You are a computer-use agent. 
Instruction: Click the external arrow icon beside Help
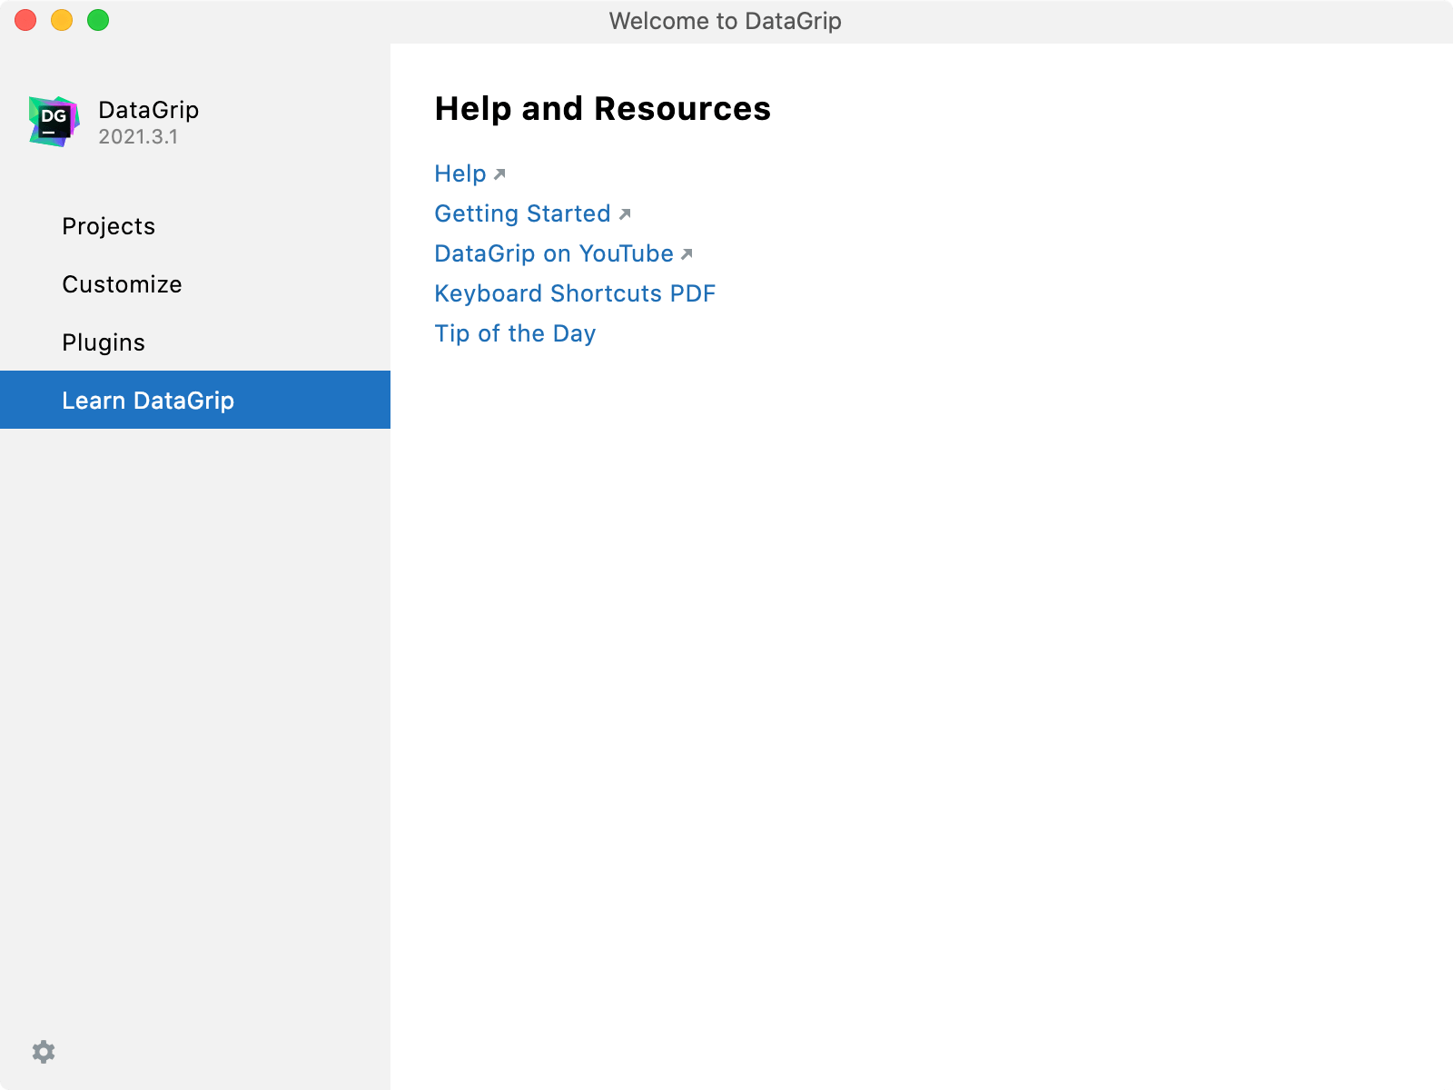(499, 174)
